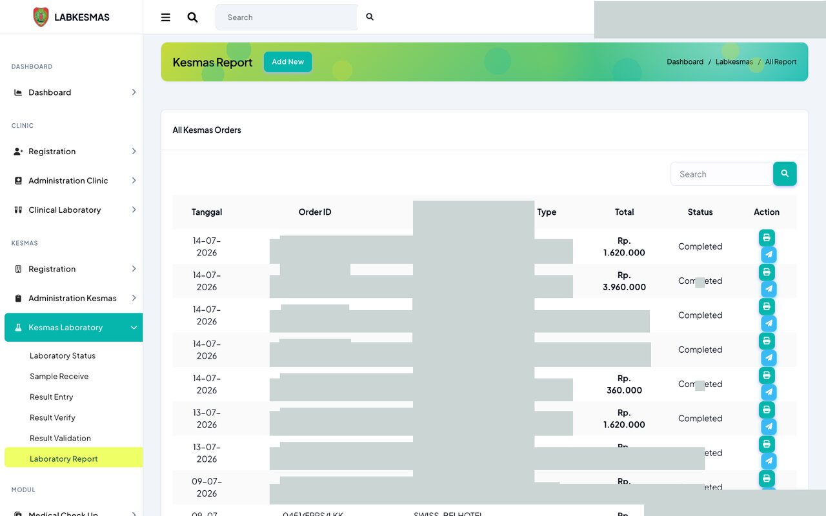Select the highlighted Laboratory Report item
The width and height of the screenshot is (826, 516).
(74, 458)
